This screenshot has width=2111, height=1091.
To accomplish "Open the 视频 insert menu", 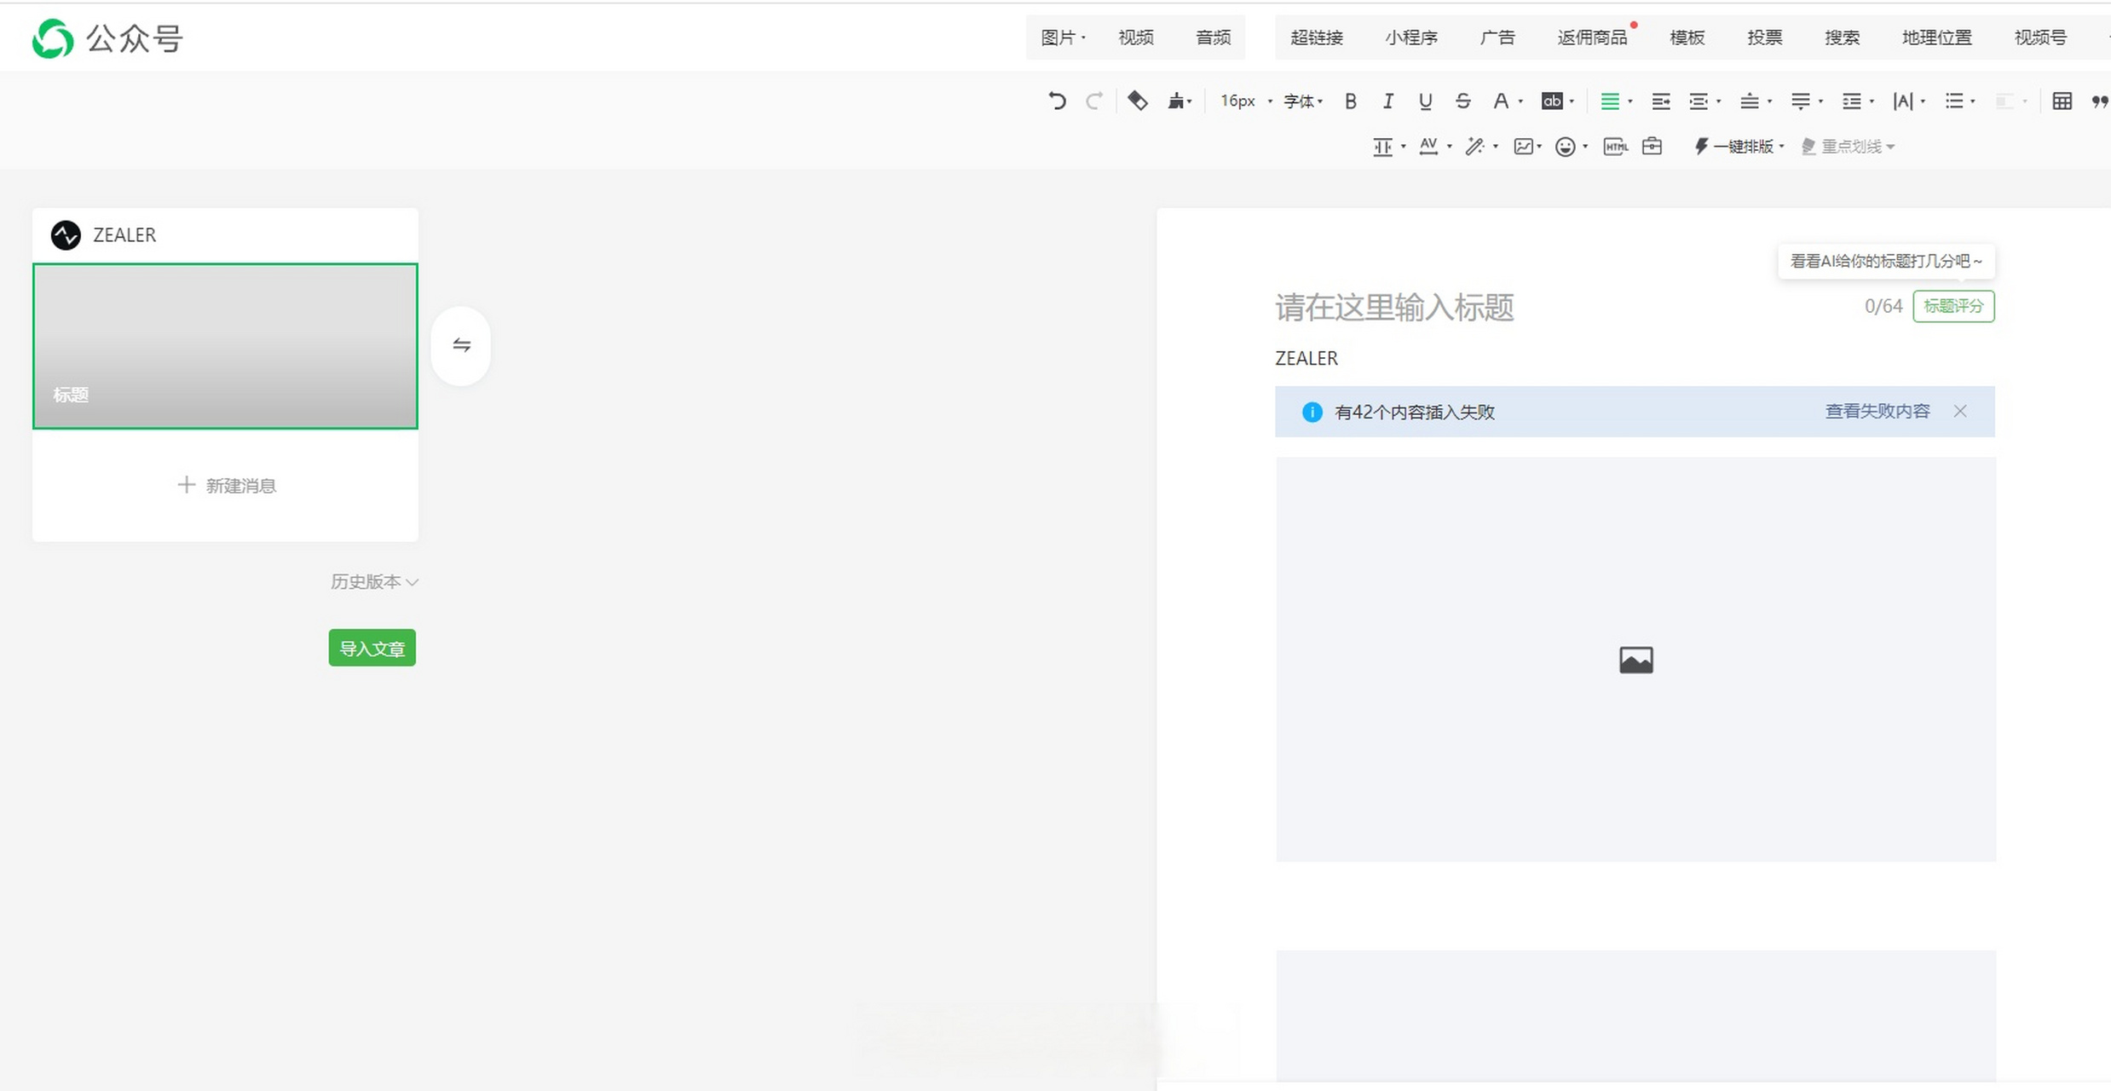I will (1136, 38).
